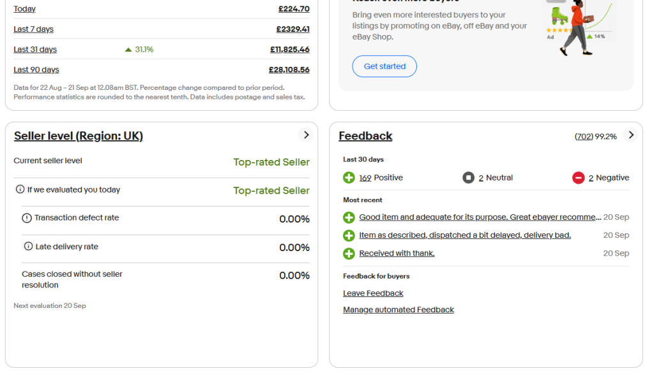The image size is (654, 371).
Task: Click the green Positive feedback plus icon
Action: (349, 178)
